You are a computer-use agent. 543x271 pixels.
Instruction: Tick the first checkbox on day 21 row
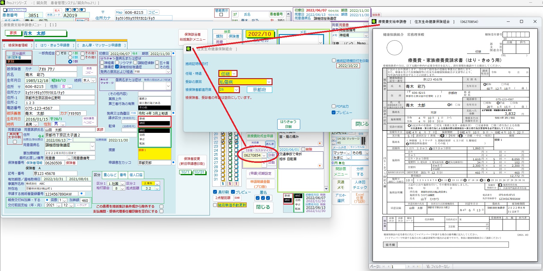[223, 138]
